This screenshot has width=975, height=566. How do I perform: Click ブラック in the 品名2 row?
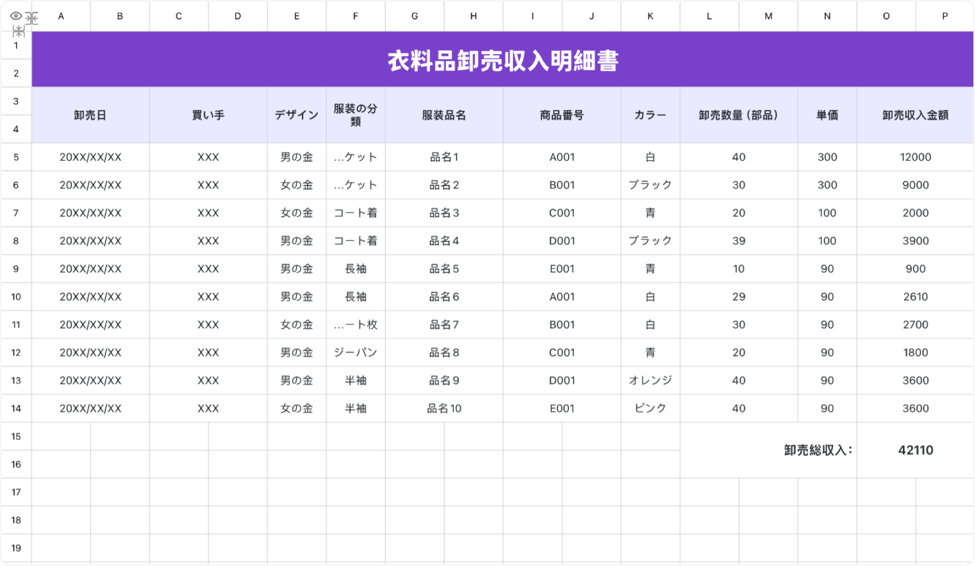(x=650, y=185)
